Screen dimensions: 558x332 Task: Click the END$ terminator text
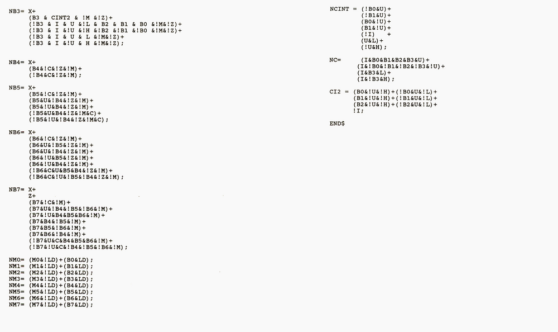337,123
